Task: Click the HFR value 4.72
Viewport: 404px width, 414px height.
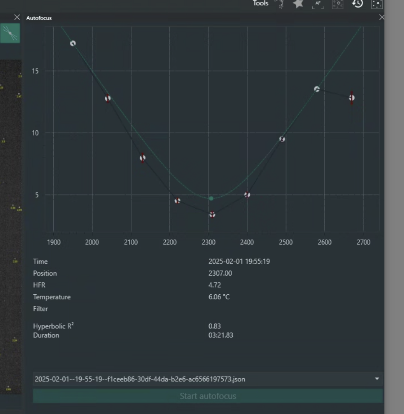Action: (x=214, y=285)
